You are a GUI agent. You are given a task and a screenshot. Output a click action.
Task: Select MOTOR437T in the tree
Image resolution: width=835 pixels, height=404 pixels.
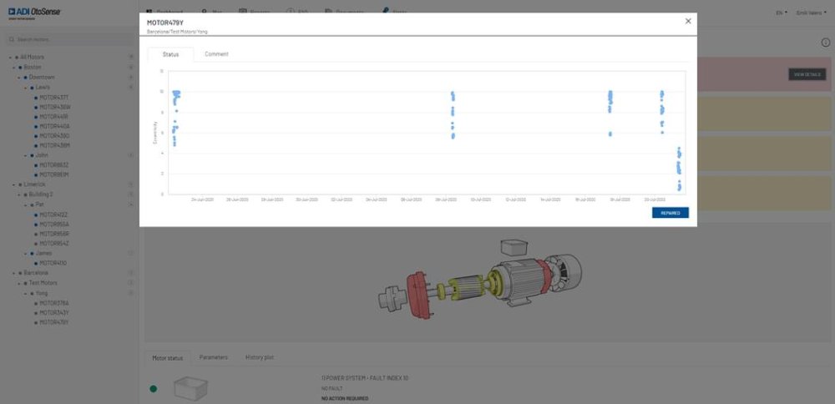click(53, 97)
